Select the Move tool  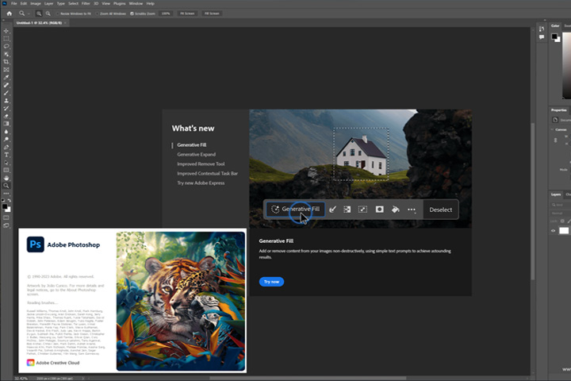click(x=6, y=31)
